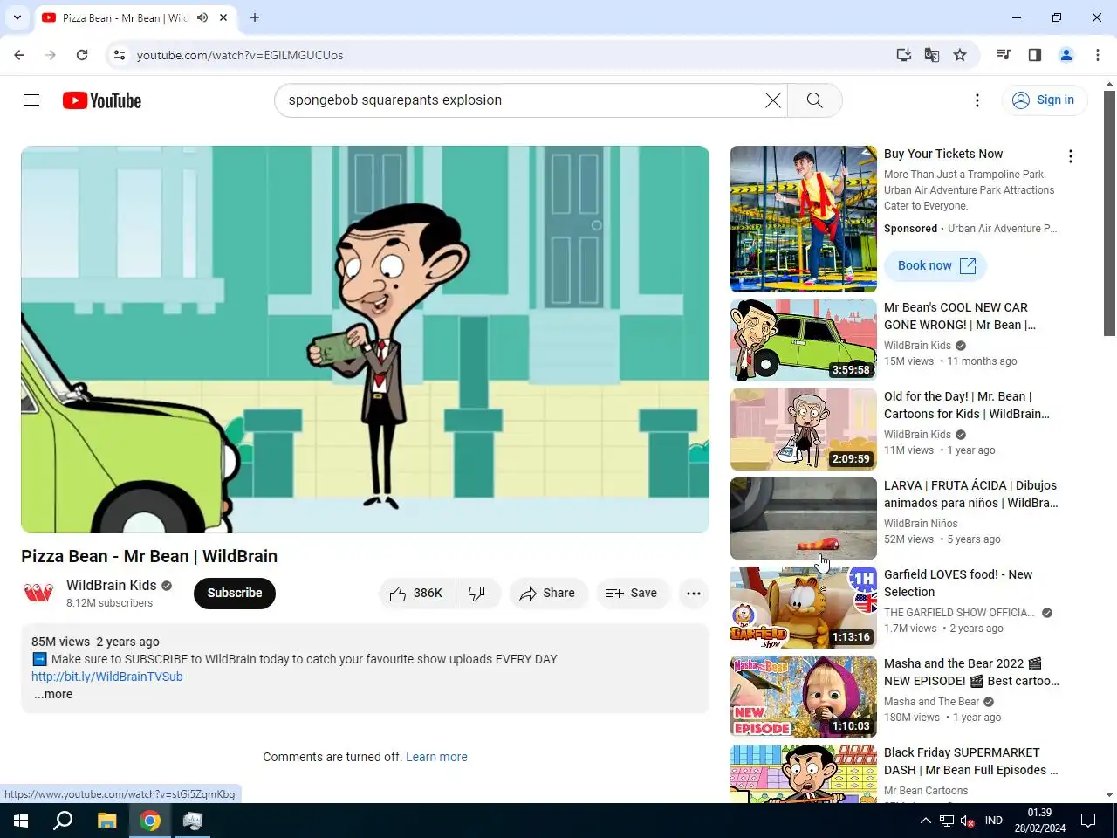
Task: Click the Sign in button
Action: (1044, 100)
